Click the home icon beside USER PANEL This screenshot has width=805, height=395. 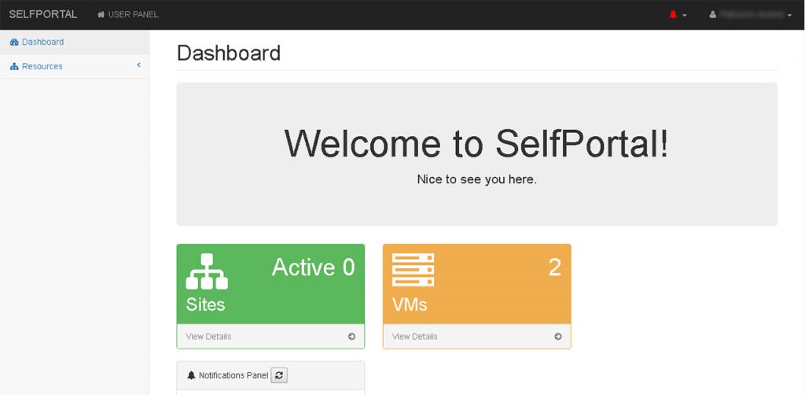click(101, 14)
